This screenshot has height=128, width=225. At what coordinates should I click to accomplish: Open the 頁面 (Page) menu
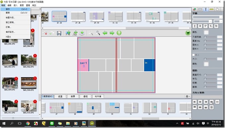22,5
